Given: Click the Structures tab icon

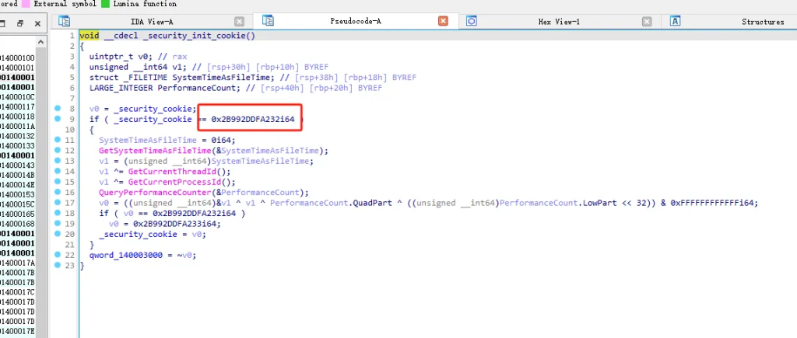Looking at the screenshot, I should pos(676,22).
